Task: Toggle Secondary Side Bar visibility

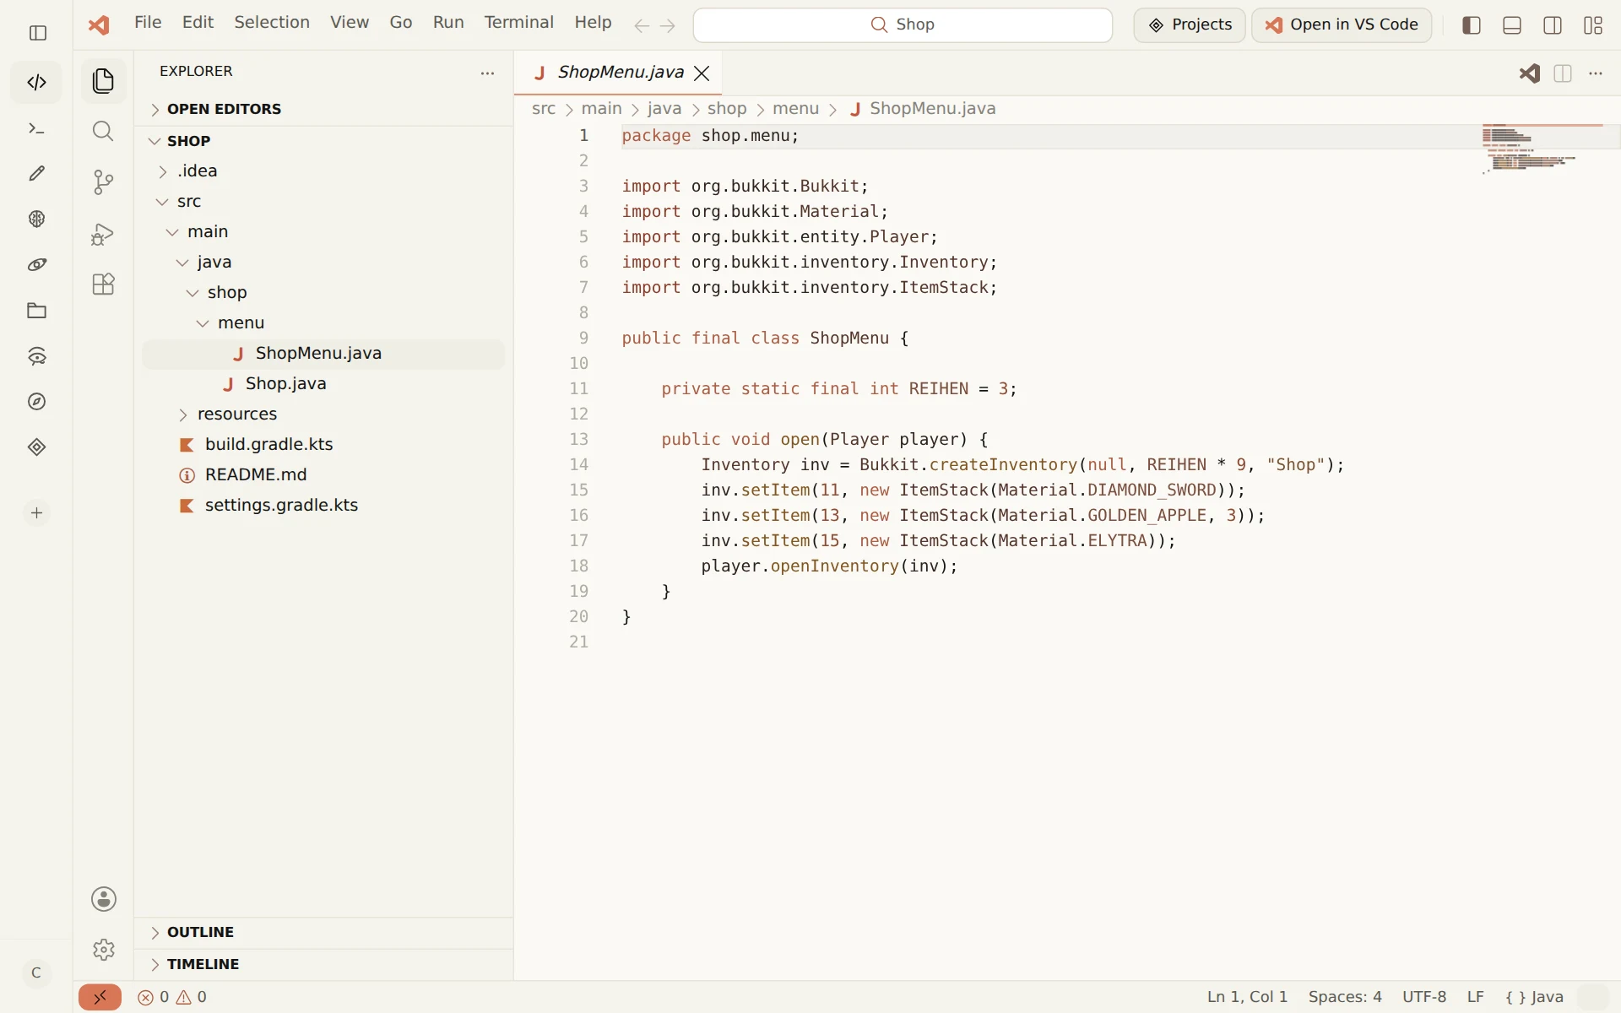Action: click(x=1553, y=25)
